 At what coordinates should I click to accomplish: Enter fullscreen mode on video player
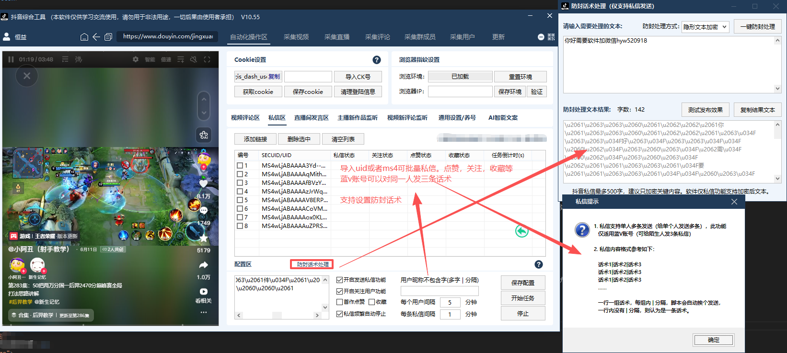coord(207,59)
